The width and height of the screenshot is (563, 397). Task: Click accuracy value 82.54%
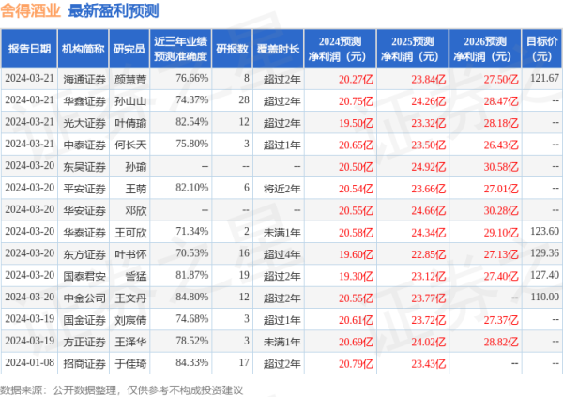tap(192, 122)
